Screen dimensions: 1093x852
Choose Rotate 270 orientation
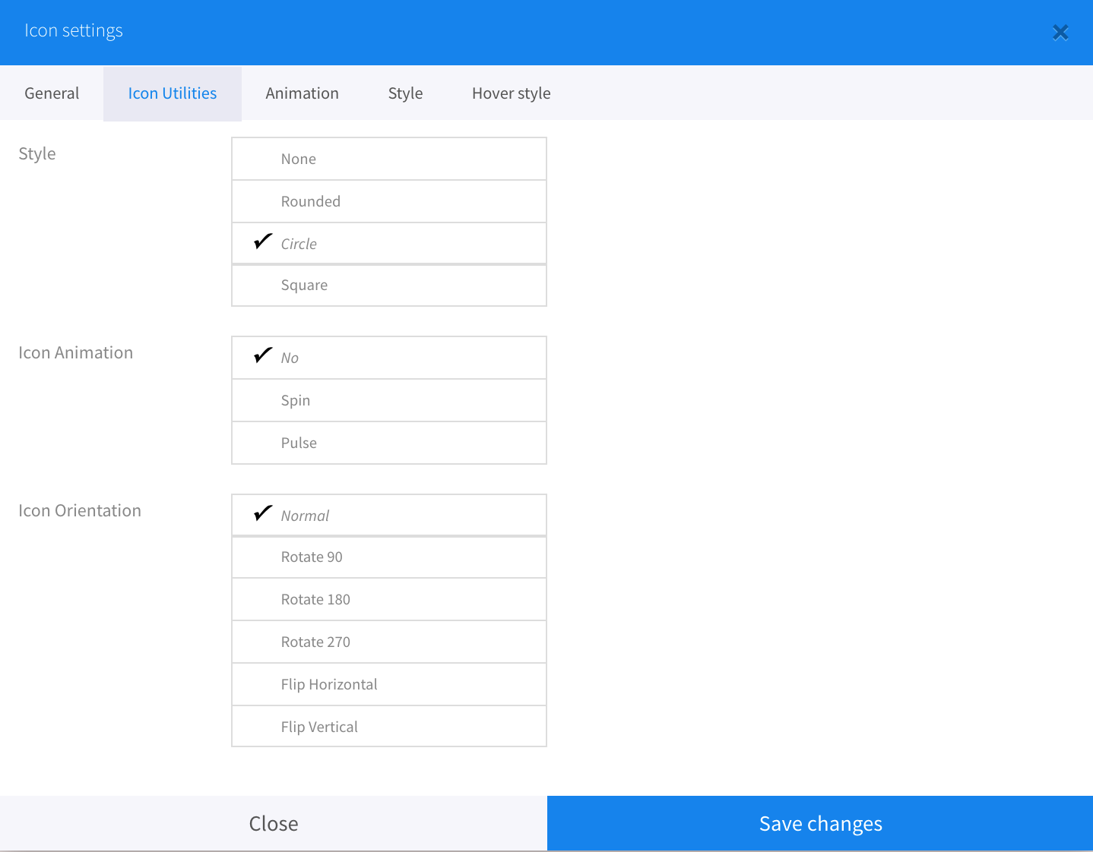click(389, 642)
